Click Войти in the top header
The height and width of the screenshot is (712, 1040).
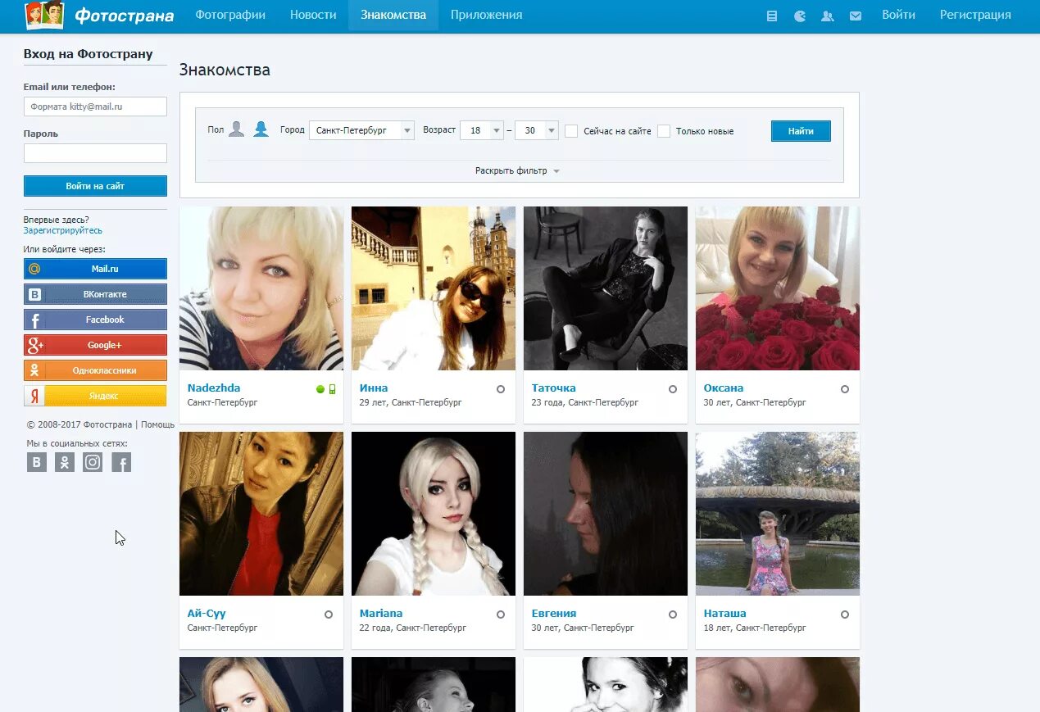[898, 15]
